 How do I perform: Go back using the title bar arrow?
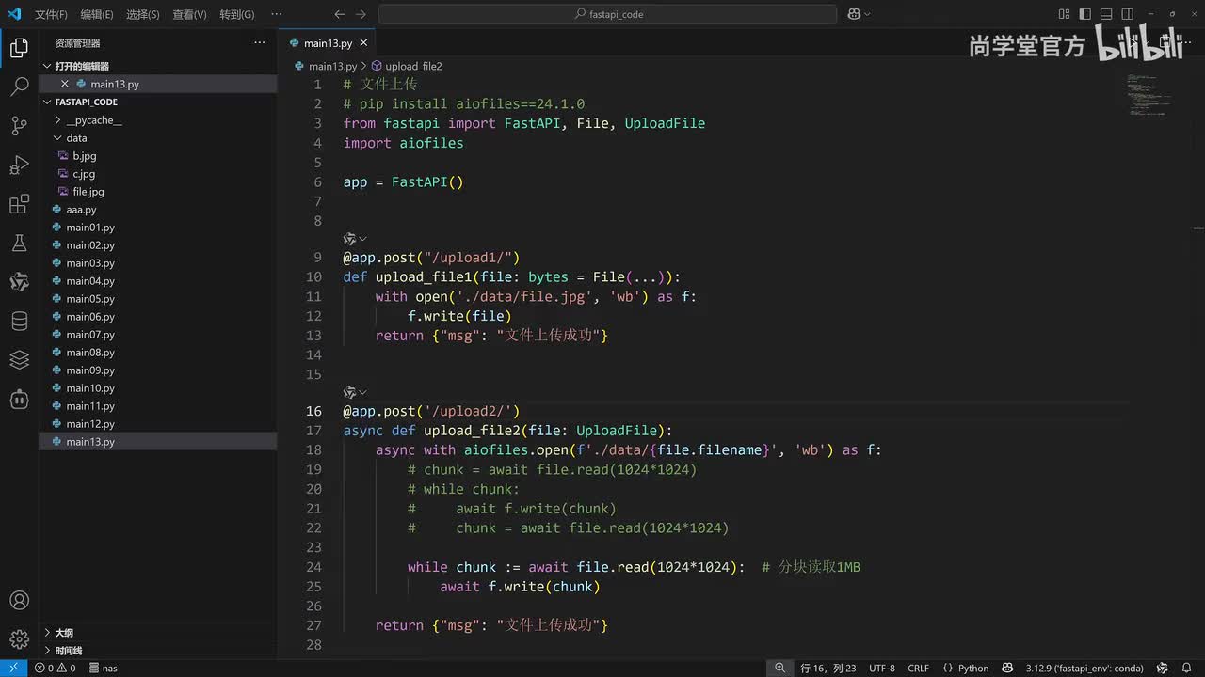click(x=340, y=14)
